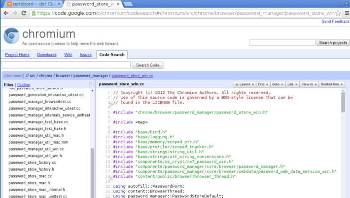
Task: Bookmark this page with the star icon
Action: coord(338,13)
